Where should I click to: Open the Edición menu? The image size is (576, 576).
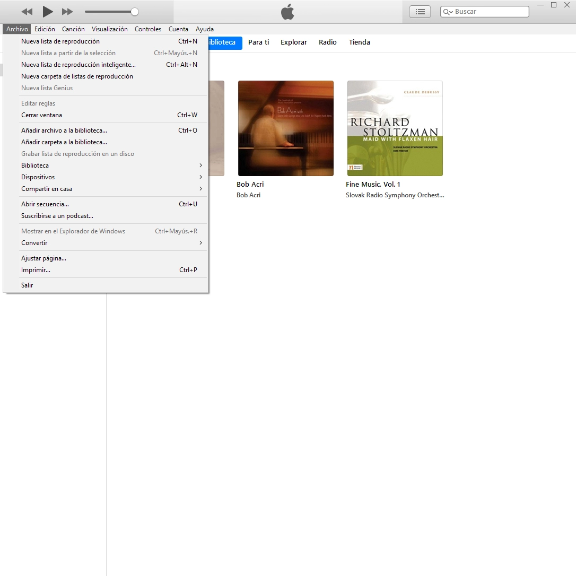pos(45,29)
